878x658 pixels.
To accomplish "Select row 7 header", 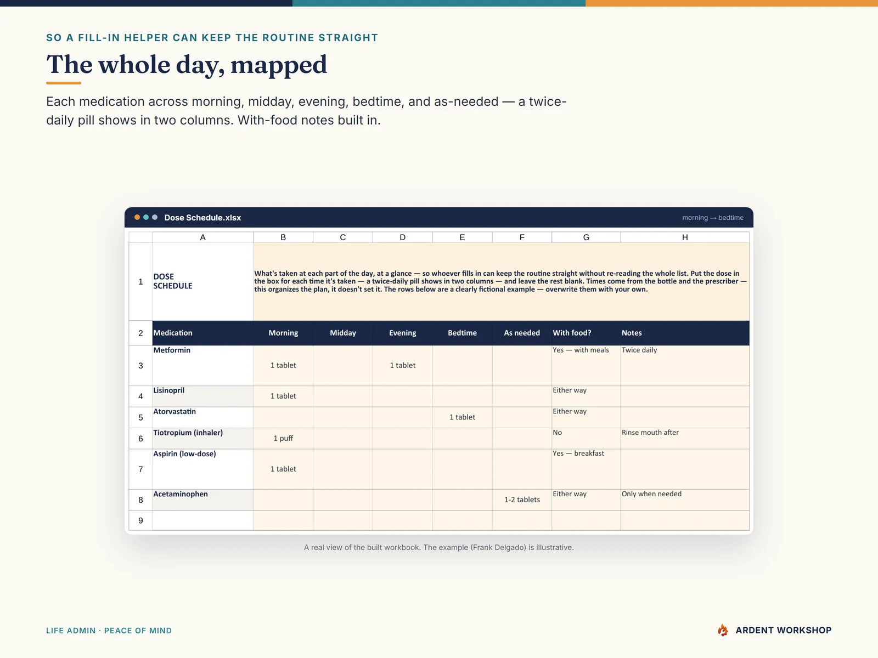I will click(140, 469).
